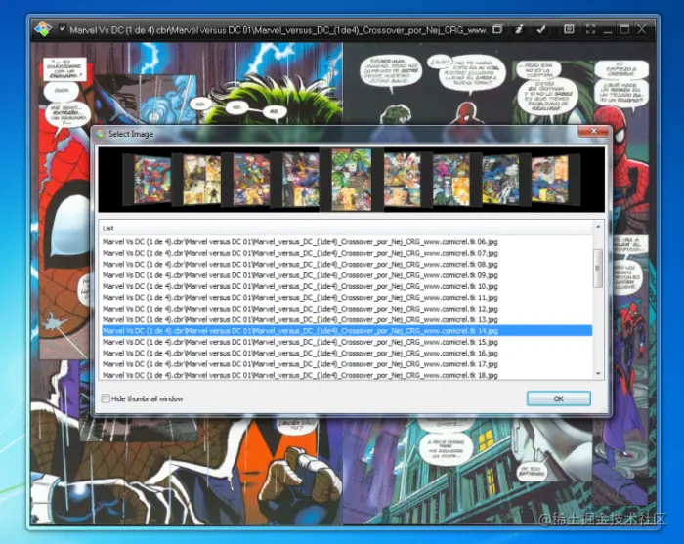The height and width of the screenshot is (544, 684).
Task: Toggle the checkbox before the title bar filename
Action: (x=63, y=28)
